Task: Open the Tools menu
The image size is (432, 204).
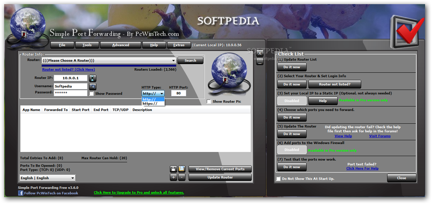Action: 87,45
